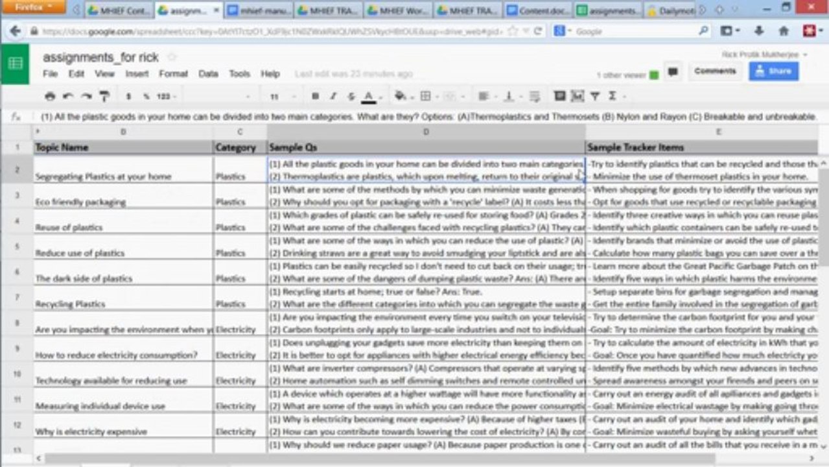Open Rick Protik Mukherjee account dropdown
Image resolution: width=829 pixels, height=467 pixels.
[765, 54]
